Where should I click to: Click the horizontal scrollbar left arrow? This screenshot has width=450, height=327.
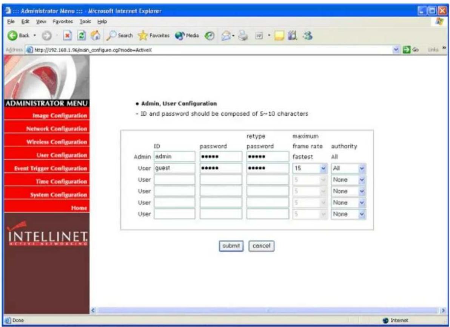[x=93, y=310]
